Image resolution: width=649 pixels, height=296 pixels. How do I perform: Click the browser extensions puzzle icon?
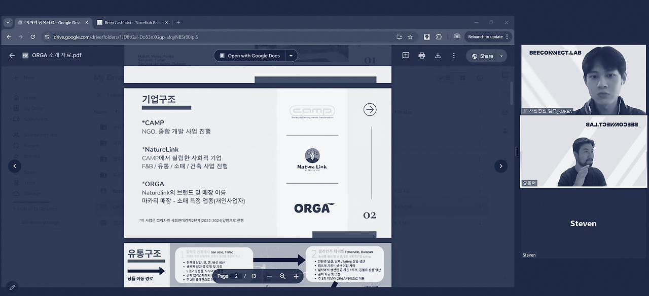pyautogui.click(x=440, y=36)
